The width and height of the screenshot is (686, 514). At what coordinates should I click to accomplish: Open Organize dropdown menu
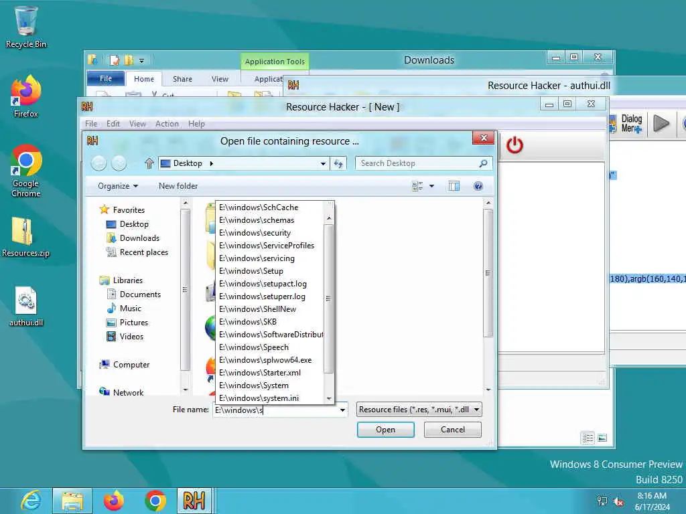click(x=118, y=186)
